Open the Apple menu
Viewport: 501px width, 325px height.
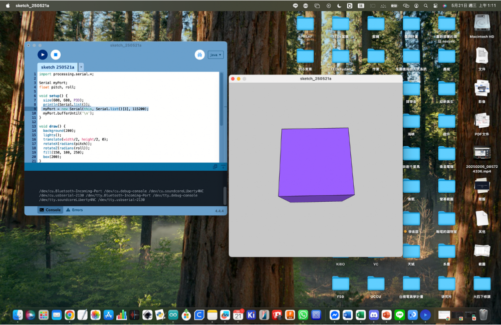[8, 6]
